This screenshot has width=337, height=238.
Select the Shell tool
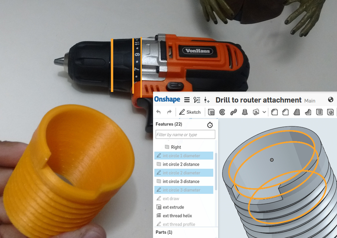(x=319, y=112)
